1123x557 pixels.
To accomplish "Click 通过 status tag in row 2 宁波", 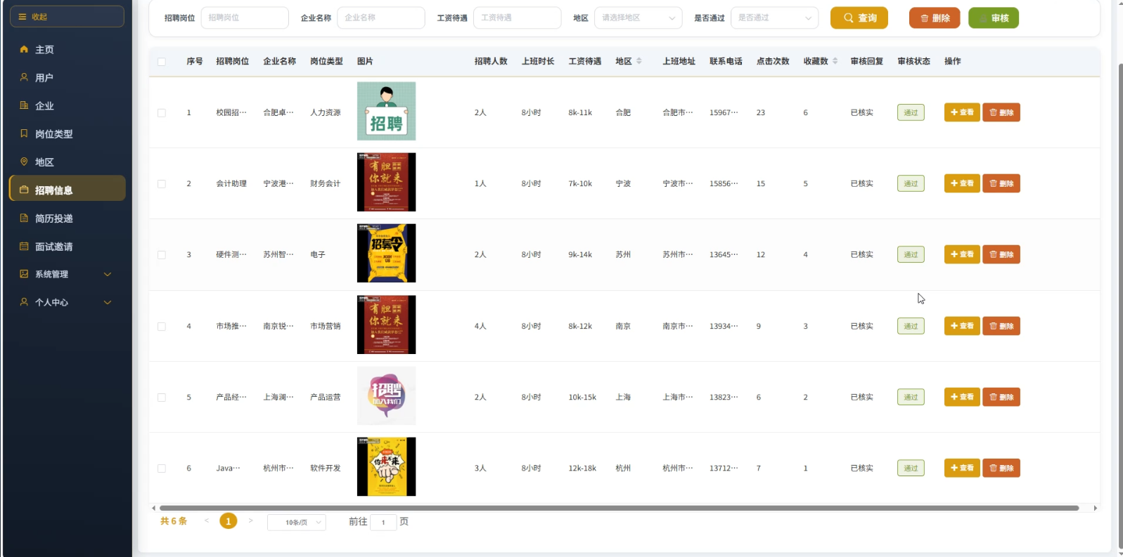I will coord(911,183).
